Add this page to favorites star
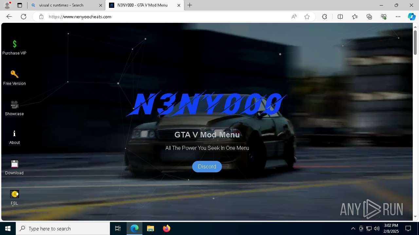This screenshot has height=235, width=419. click(x=307, y=17)
